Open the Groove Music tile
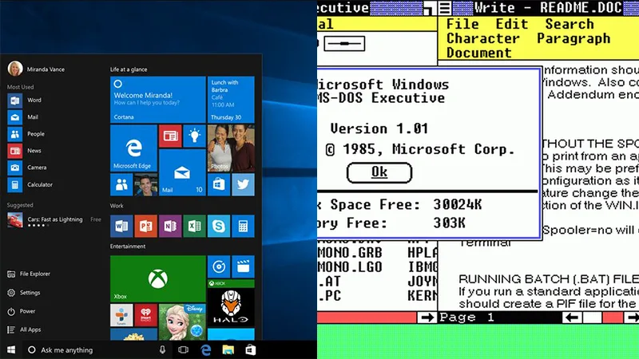 (219, 266)
